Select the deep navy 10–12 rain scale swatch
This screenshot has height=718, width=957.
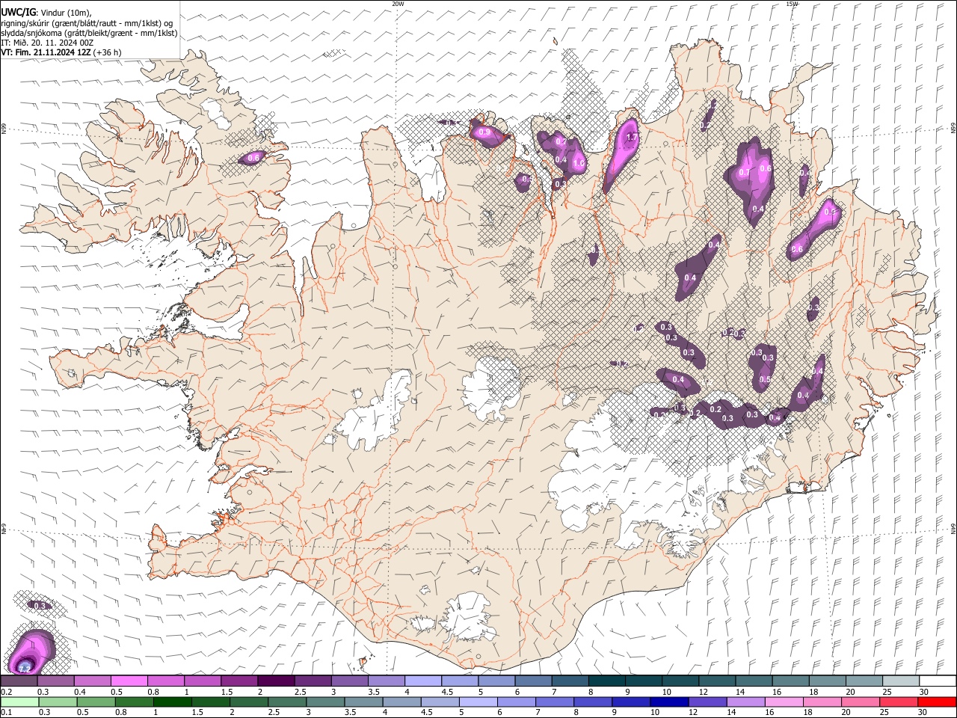(x=669, y=702)
